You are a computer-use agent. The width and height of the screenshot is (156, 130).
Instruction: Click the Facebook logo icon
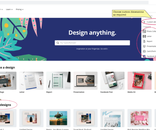tap(144, 56)
